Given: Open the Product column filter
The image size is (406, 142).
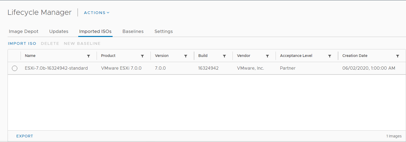Looking at the screenshot, I should click(142, 56).
